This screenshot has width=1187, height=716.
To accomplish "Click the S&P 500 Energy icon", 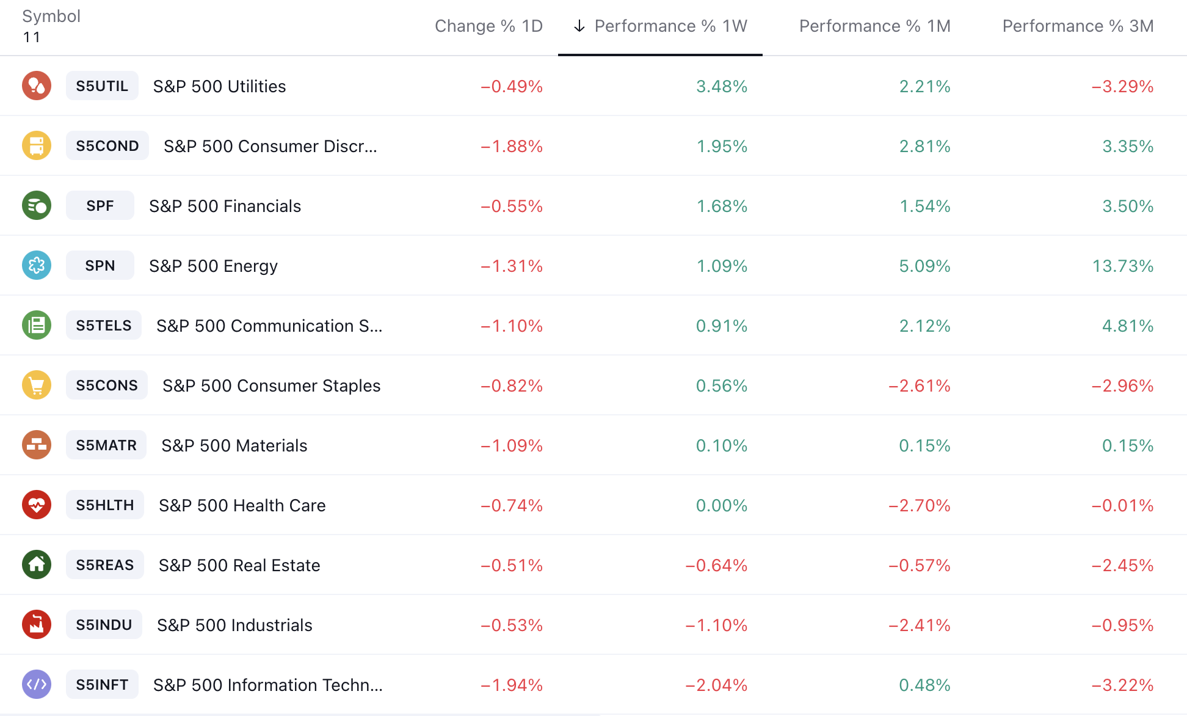I will (37, 266).
